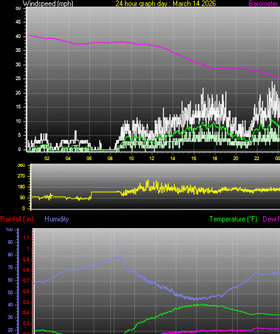This screenshot has width=280, height=334.
Task: Click the '20' hour label on time axis
Action: 236,158
